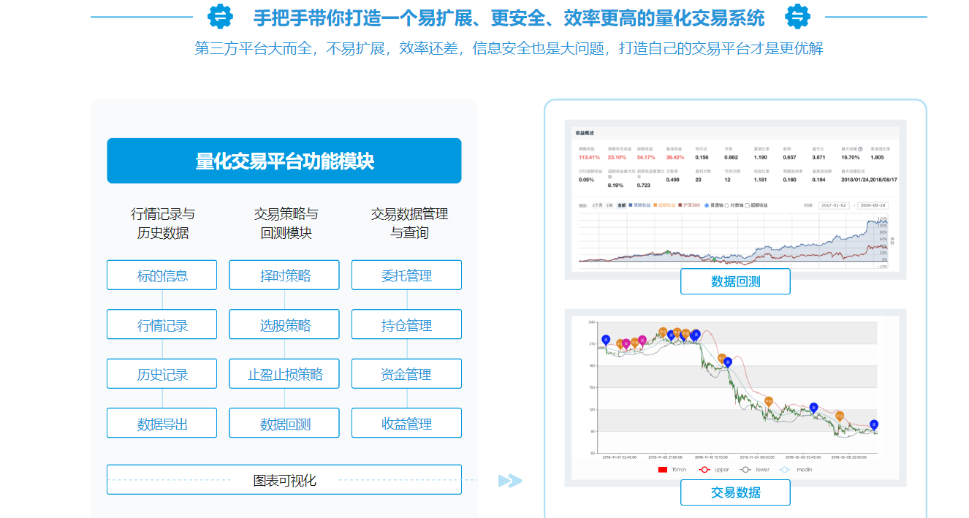This screenshot has width=969, height=518.
Task: Click the 38.42% benchmark return value
Action: [675, 157]
